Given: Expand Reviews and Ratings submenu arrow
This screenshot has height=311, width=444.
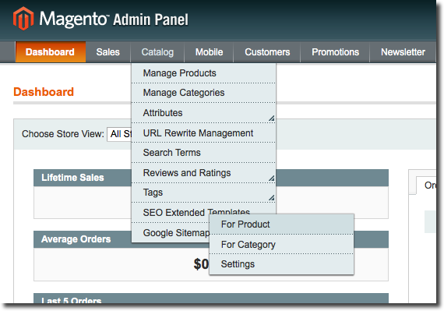Looking at the screenshot, I should pos(272,178).
